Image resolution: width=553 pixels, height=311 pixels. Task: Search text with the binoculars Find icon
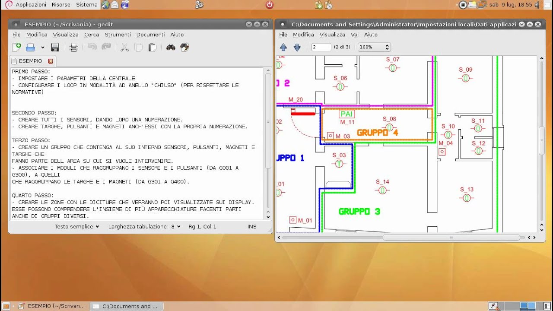(x=171, y=47)
